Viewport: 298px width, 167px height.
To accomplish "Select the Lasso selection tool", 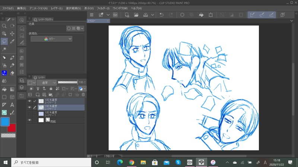I will click(4, 42).
